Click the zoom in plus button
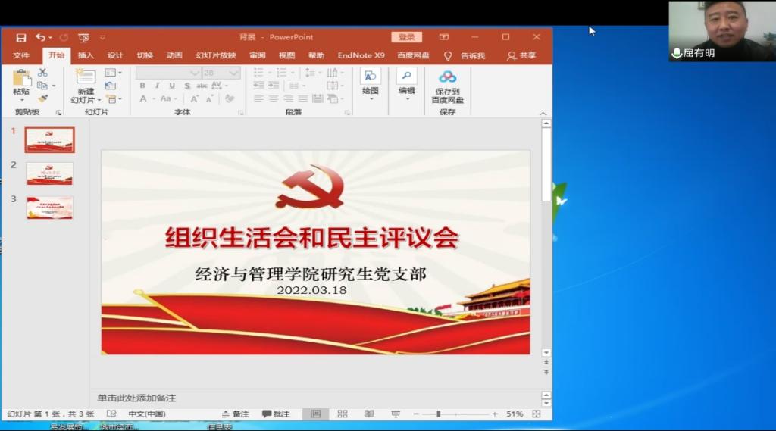776x431 pixels. pos(494,414)
